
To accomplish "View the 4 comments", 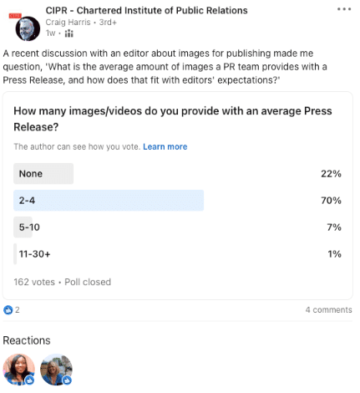I will pos(328,309).
